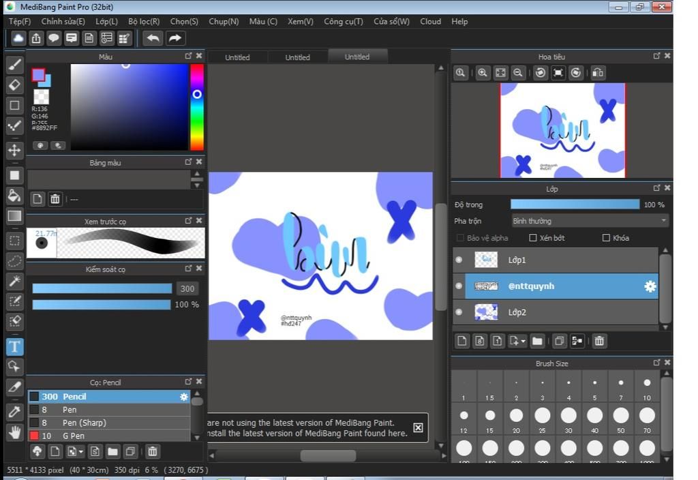Select the Eraser tool
Image resolution: width=698 pixels, height=480 pixels.
15,85
